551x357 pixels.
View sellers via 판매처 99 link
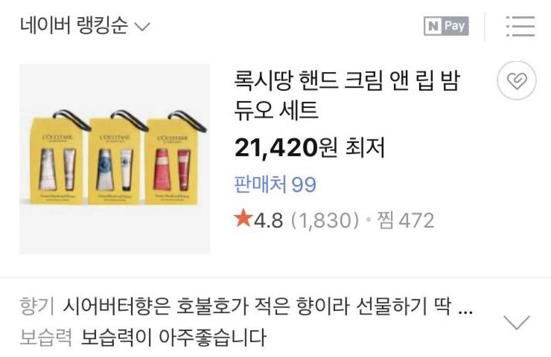(x=275, y=184)
